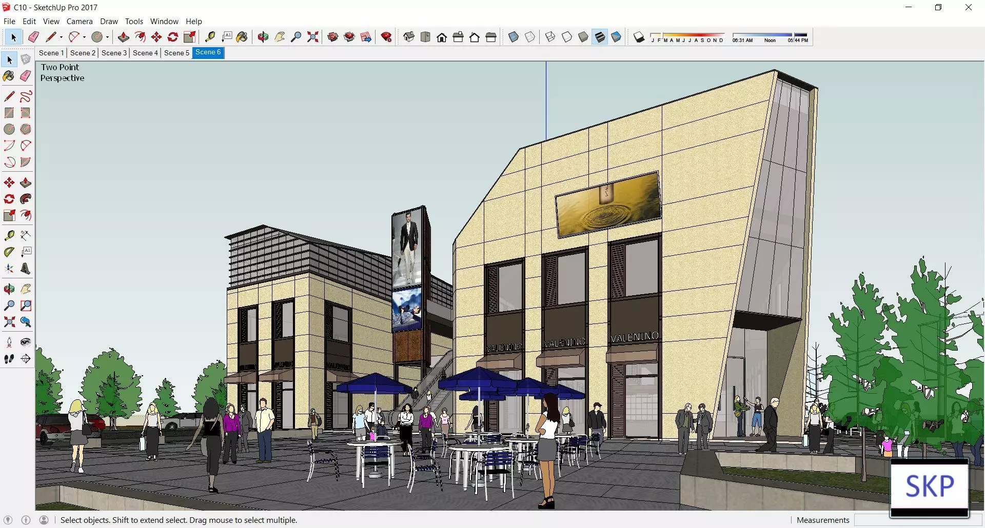985x528 pixels.
Task: Click the sign-in user status bar icon
Action: (x=44, y=520)
